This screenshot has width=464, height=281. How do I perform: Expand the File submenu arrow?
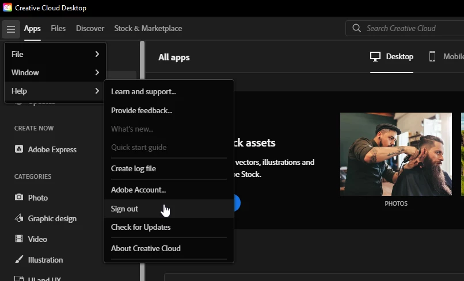tap(97, 54)
